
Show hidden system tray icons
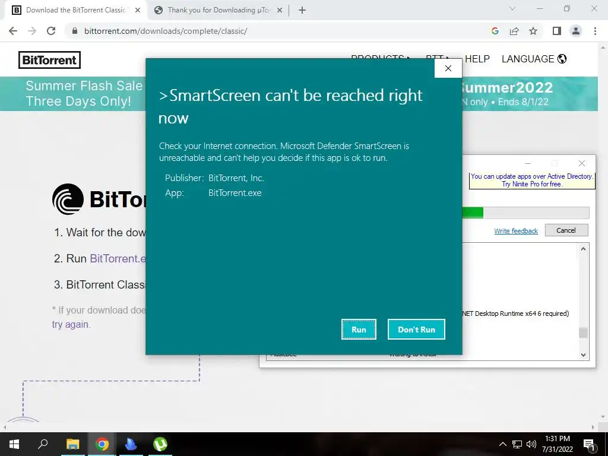pos(502,444)
